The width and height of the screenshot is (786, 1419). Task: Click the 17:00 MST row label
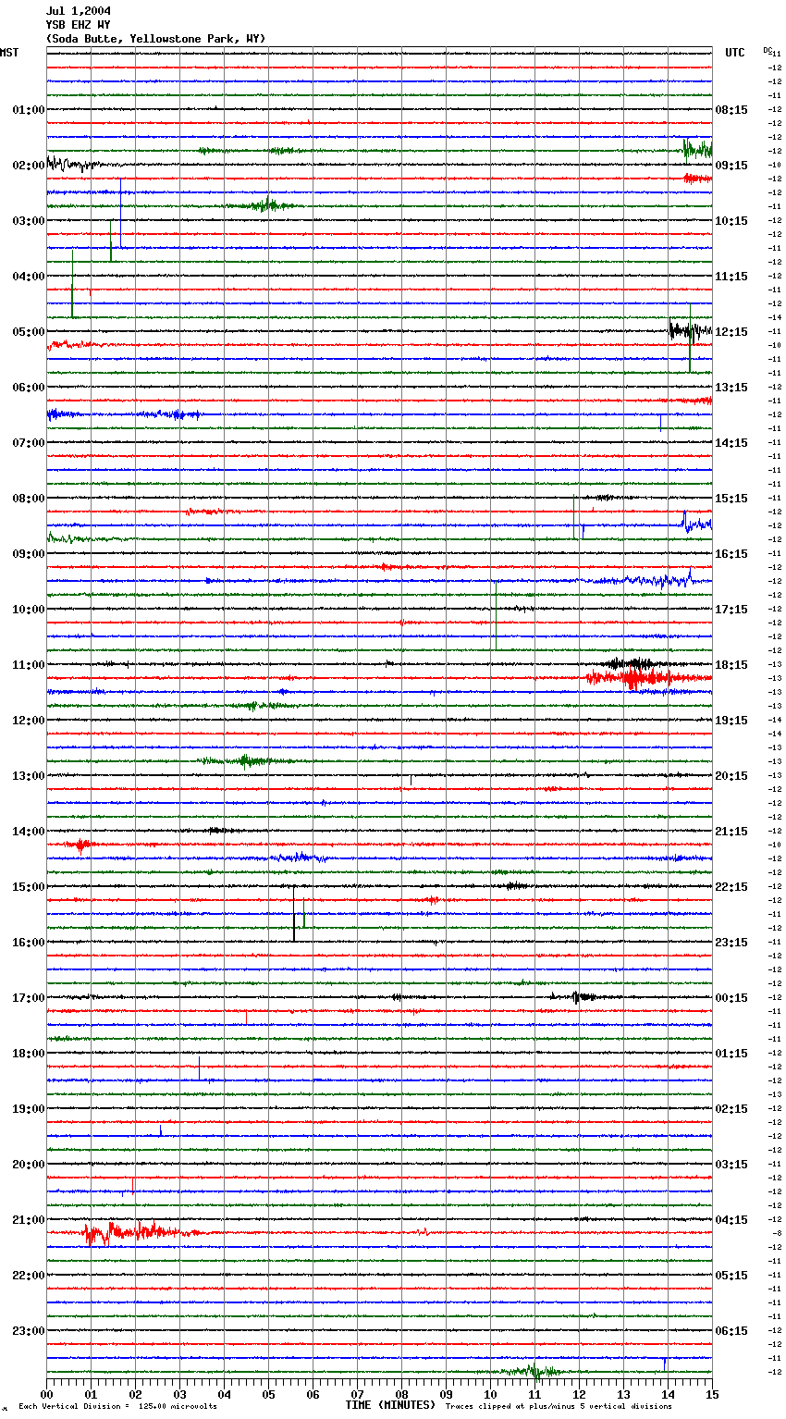tap(28, 998)
